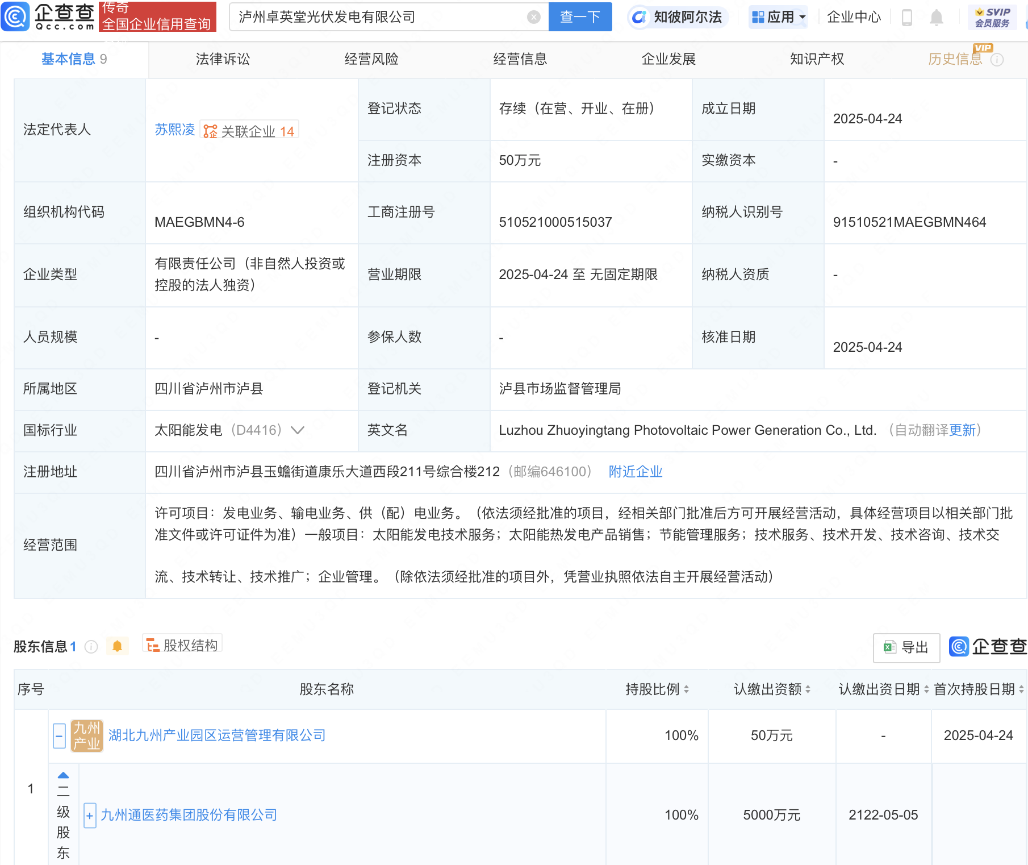Screen dimensions: 1028x865
Task: Open legal representative 苏熙凌 link
Action: 175,130
